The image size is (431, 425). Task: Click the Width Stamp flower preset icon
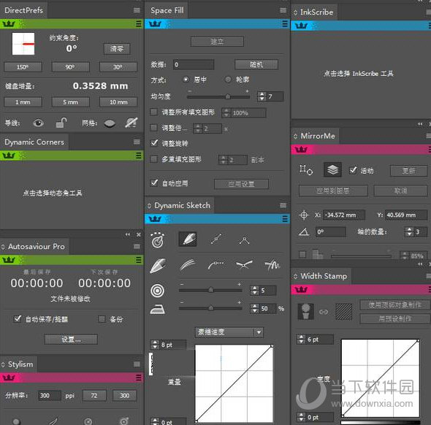(305, 312)
